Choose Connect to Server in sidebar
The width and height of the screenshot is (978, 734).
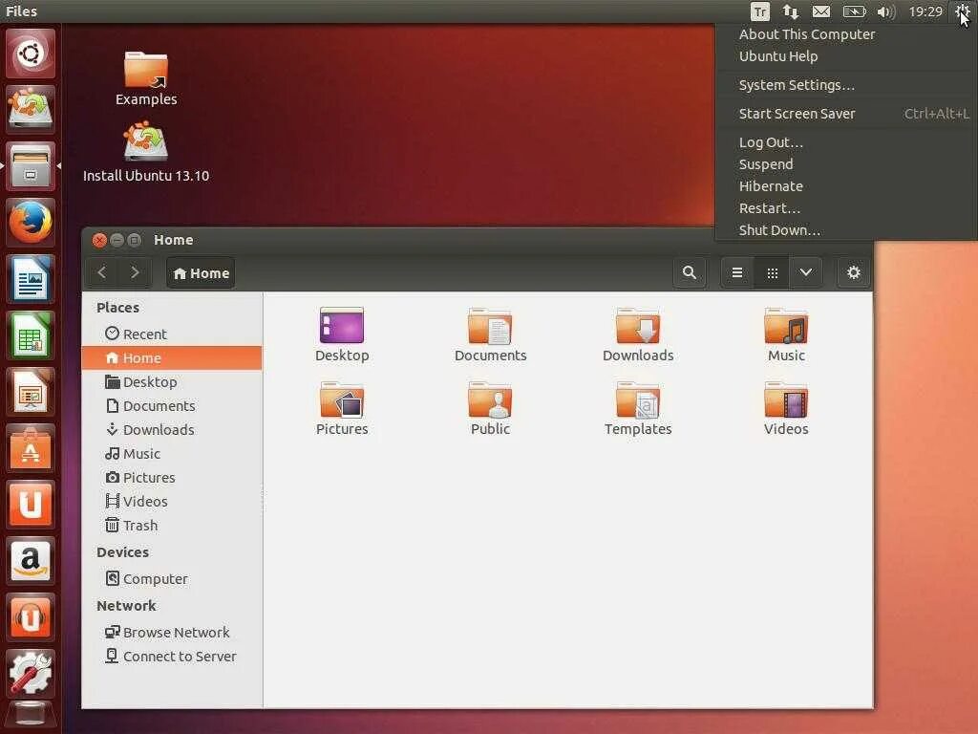(x=172, y=656)
